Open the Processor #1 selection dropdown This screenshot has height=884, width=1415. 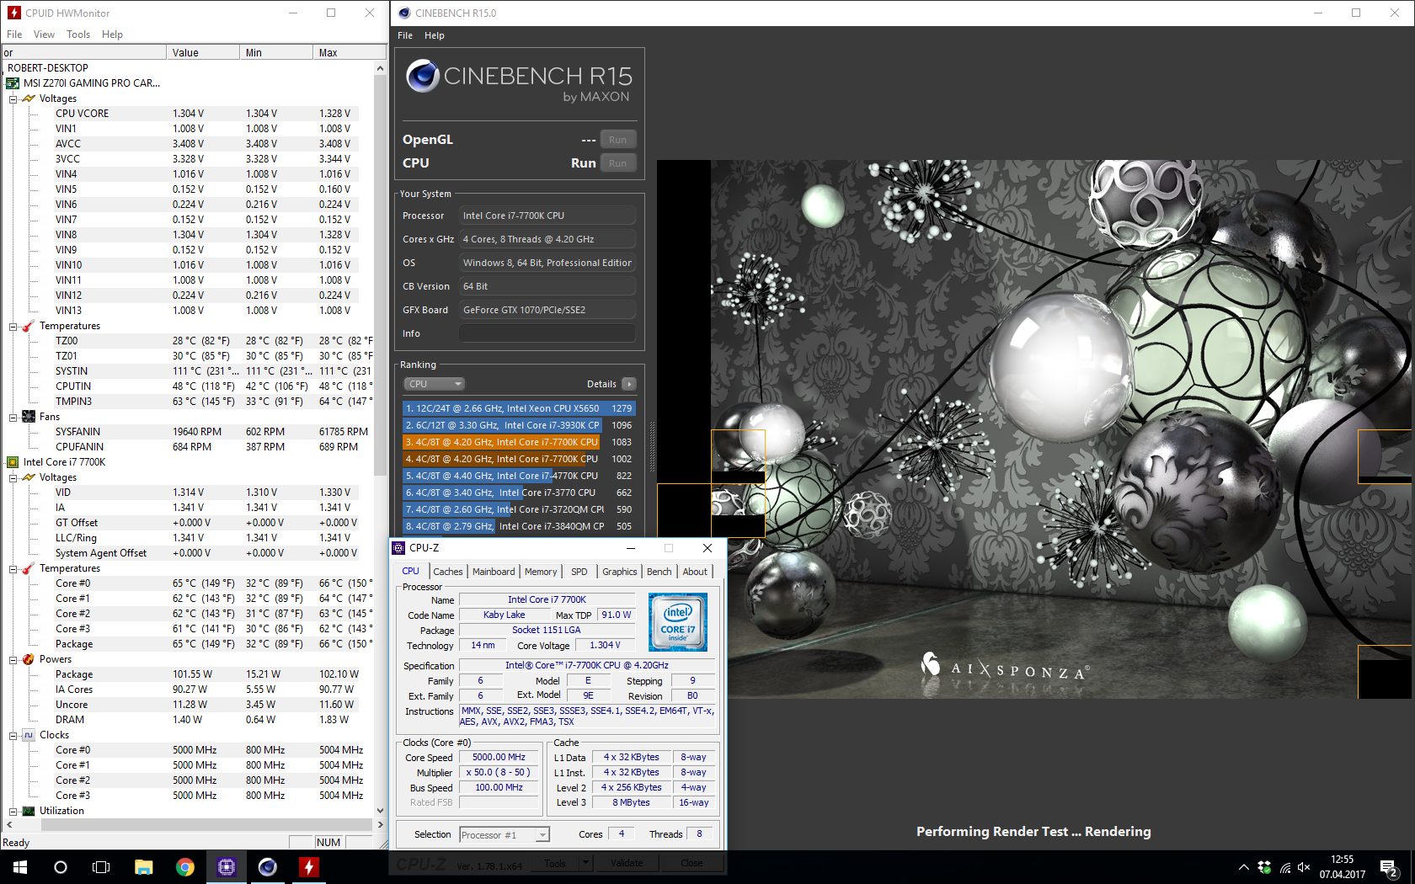pyautogui.click(x=505, y=835)
